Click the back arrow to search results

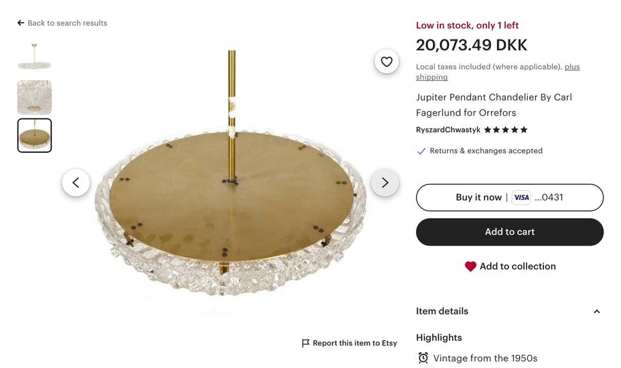[21, 23]
